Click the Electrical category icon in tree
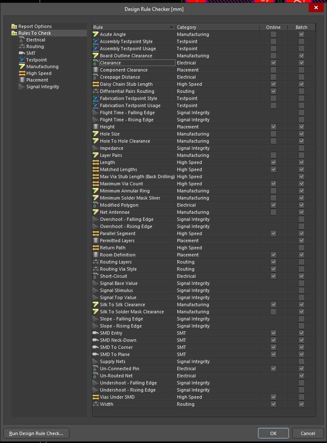The width and height of the screenshot is (327, 443). (22, 40)
